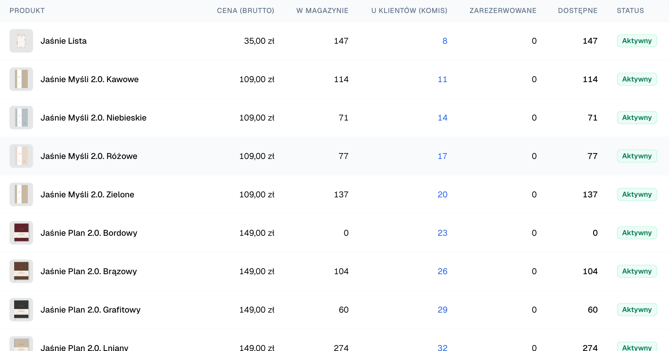
Task: Click the Aktywny badge for Jaśnie Lista
Action: click(637, 41)
